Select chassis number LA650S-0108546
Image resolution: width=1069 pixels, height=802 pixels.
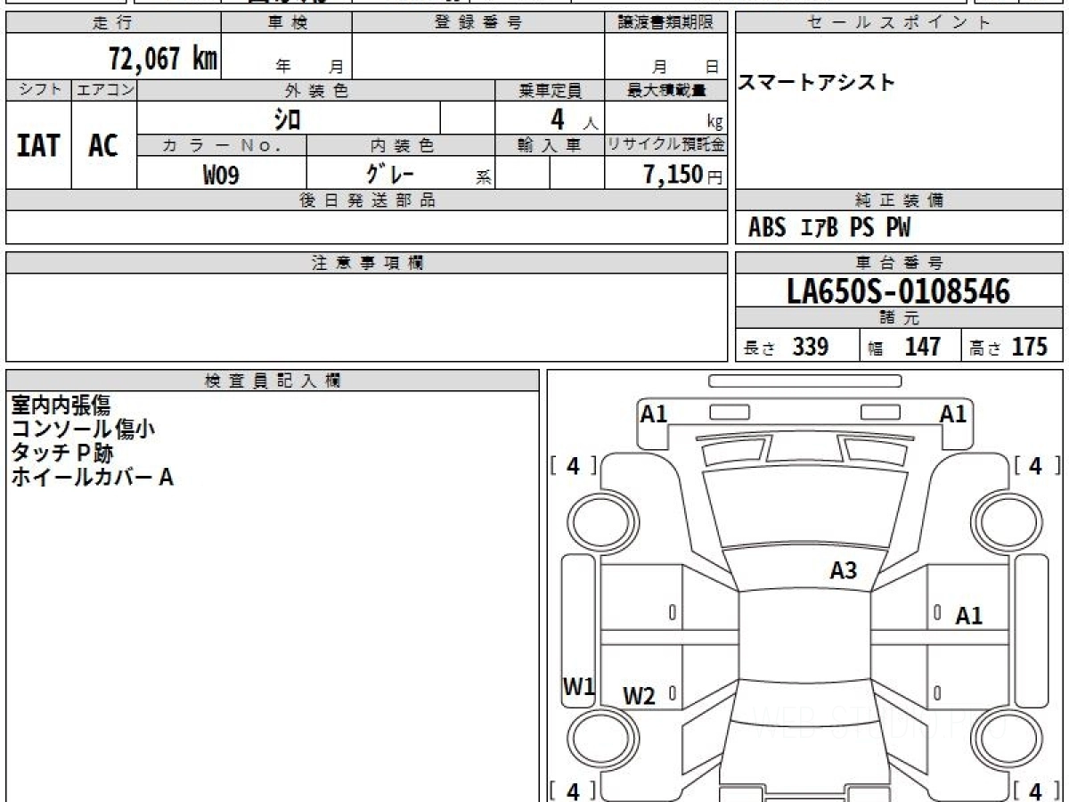899,291
